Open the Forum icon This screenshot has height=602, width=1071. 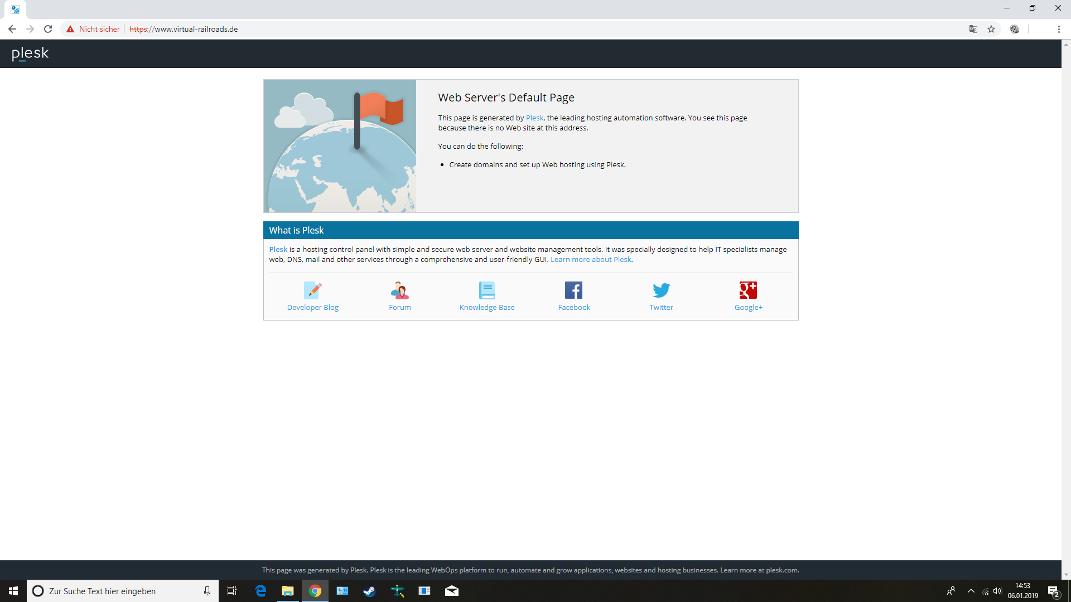click(x=399, y=290)
